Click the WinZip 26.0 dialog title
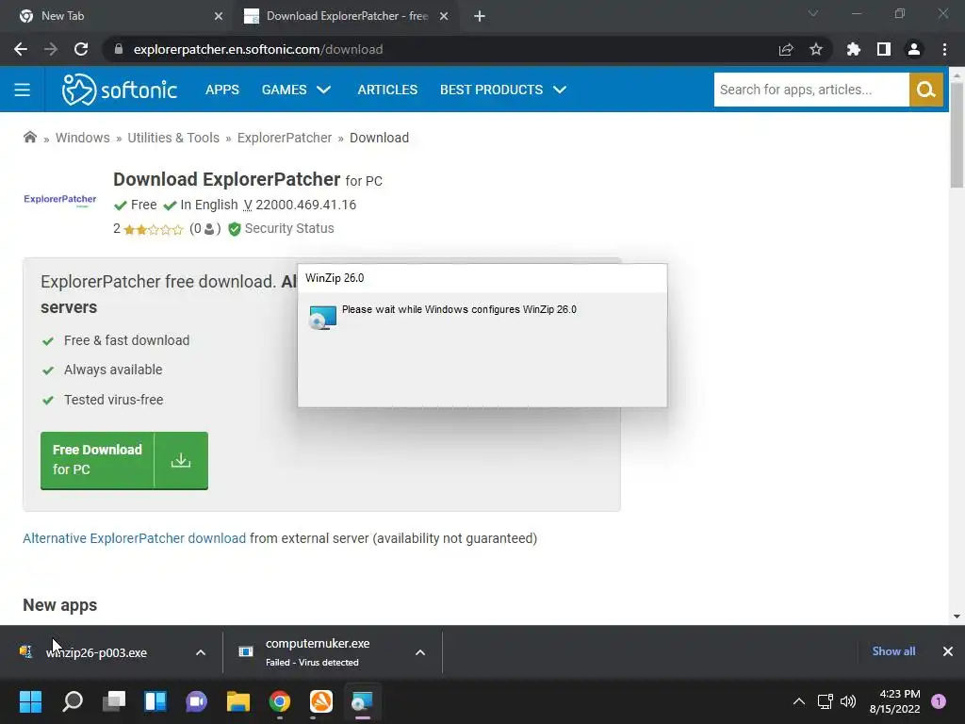This screenshot has height=724, width=965. (x=335, y=278)
